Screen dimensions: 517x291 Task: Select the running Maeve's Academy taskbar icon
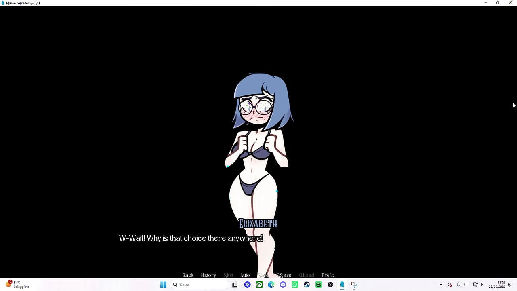point(342,285)
